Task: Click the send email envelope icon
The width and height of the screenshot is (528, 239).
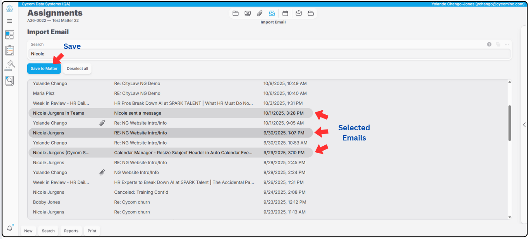Action: 299,13
